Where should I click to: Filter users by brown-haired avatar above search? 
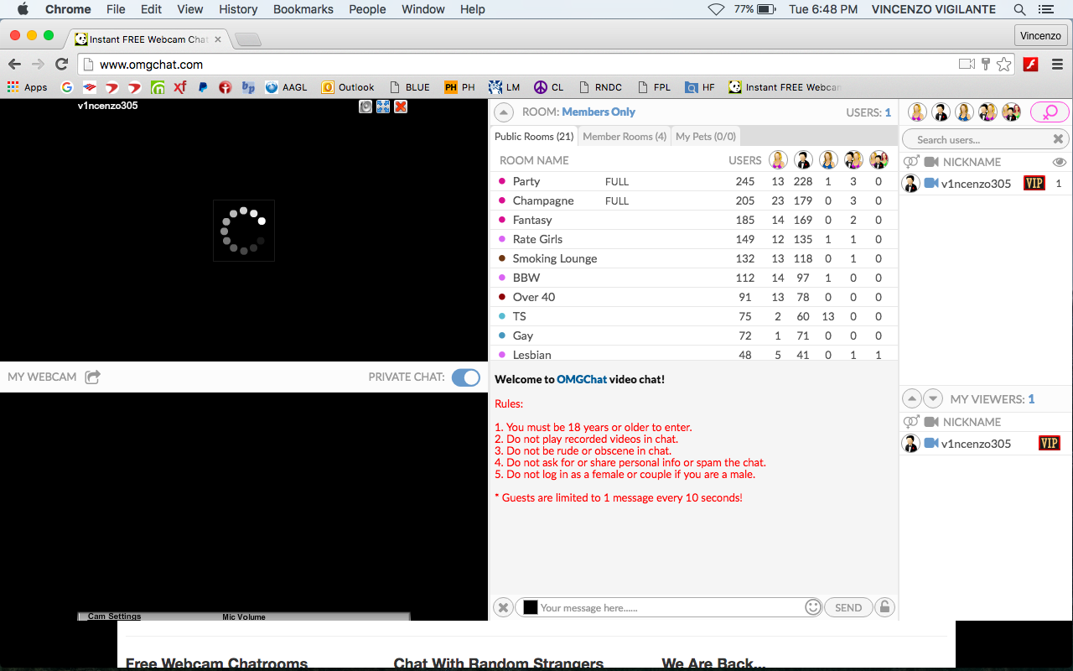pyautogui.click(x=965, y=112)
